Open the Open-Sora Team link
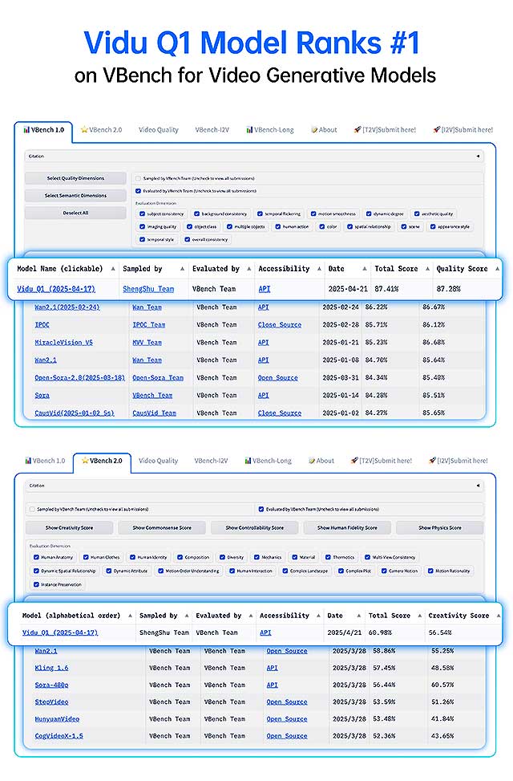Viewport: 513px width, 781px height. click(158, 378)
